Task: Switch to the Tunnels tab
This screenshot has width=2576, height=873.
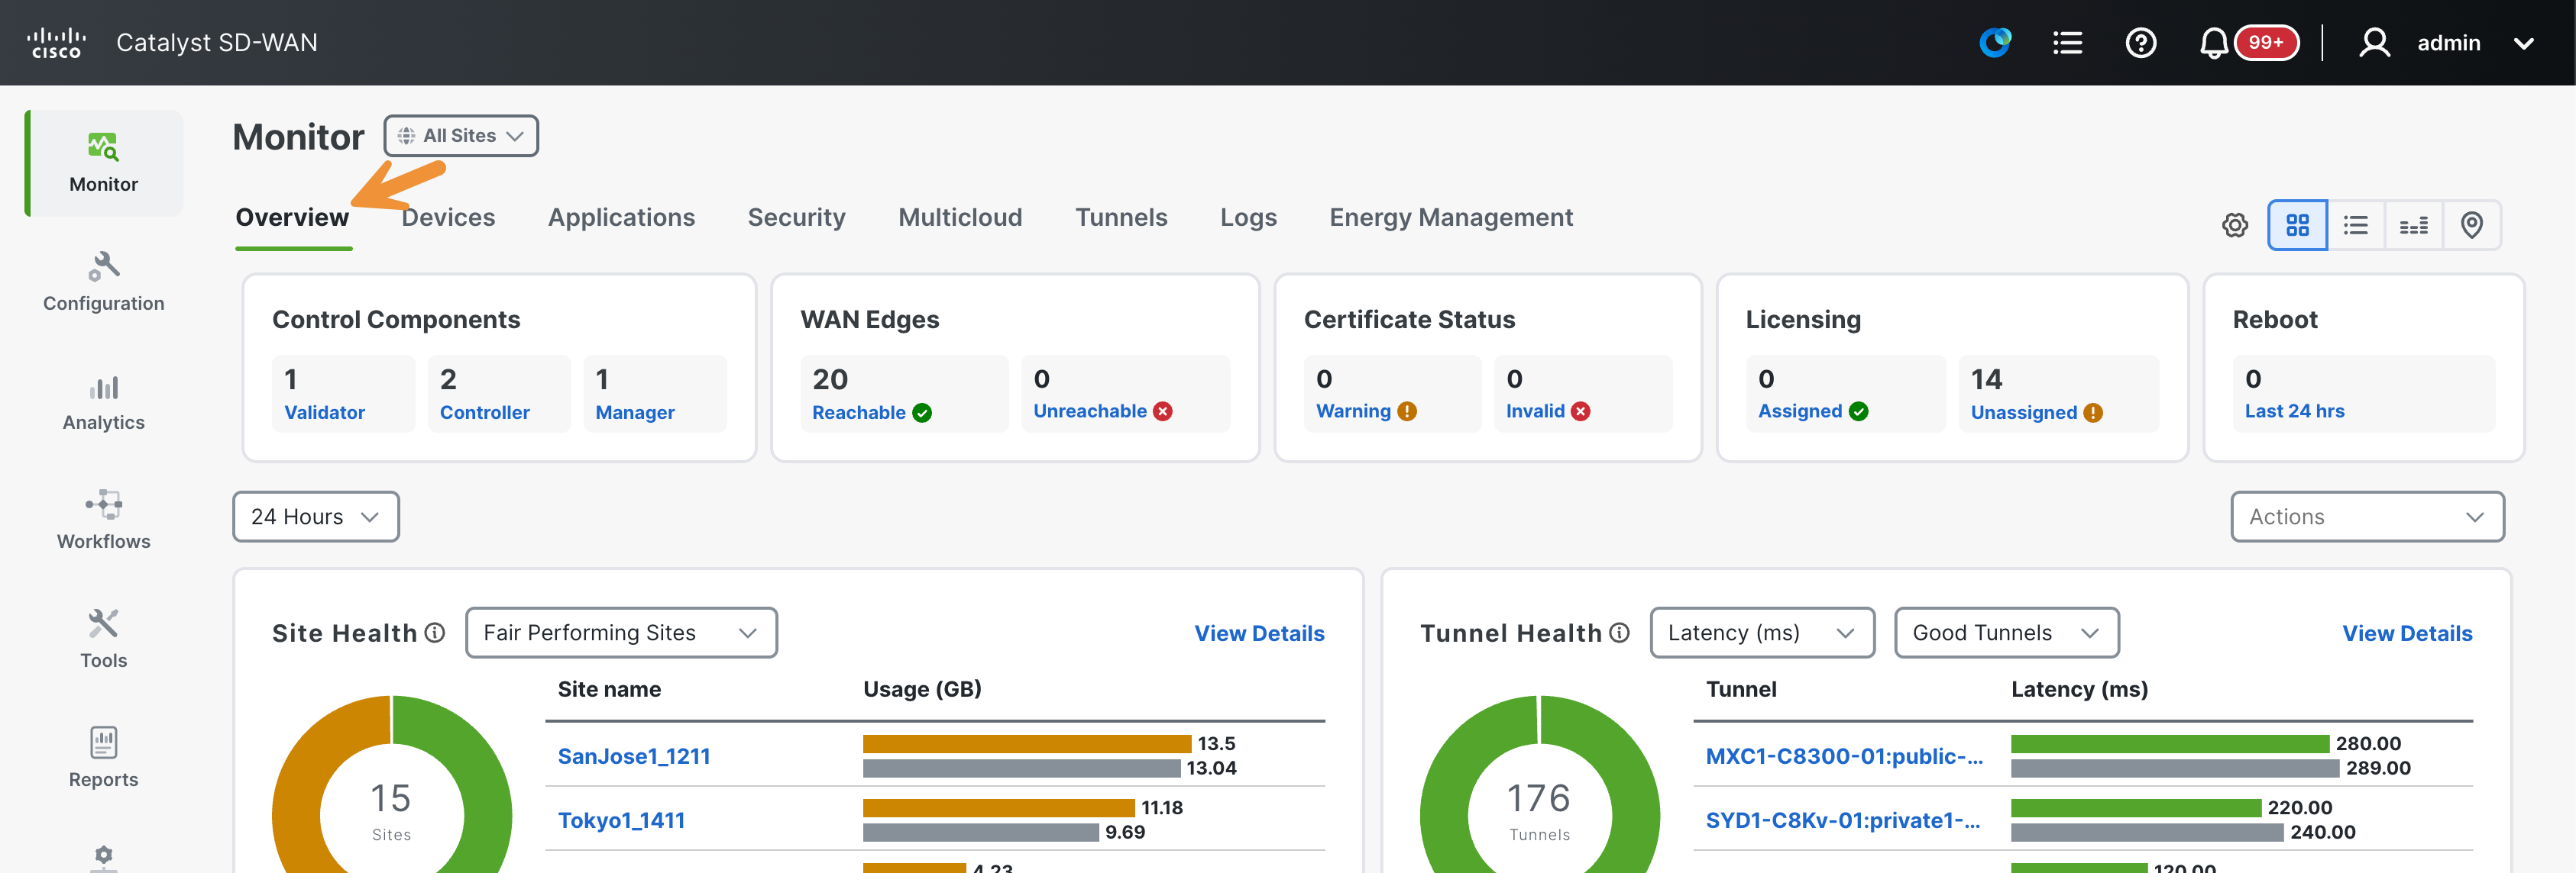Action: 1121,217
